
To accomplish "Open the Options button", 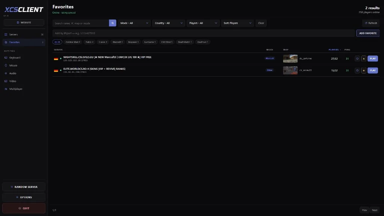I will point(24,197).
